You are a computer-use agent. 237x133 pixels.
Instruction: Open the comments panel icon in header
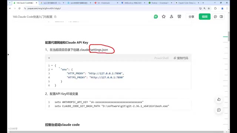(216, 17)
